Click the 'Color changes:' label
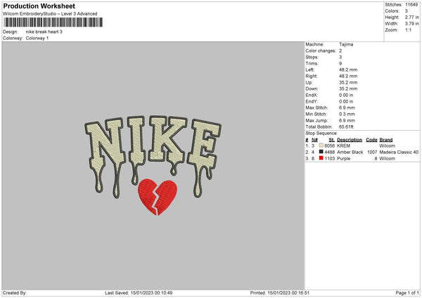Viewport: 422px width, 298px height. pos(321,51)
